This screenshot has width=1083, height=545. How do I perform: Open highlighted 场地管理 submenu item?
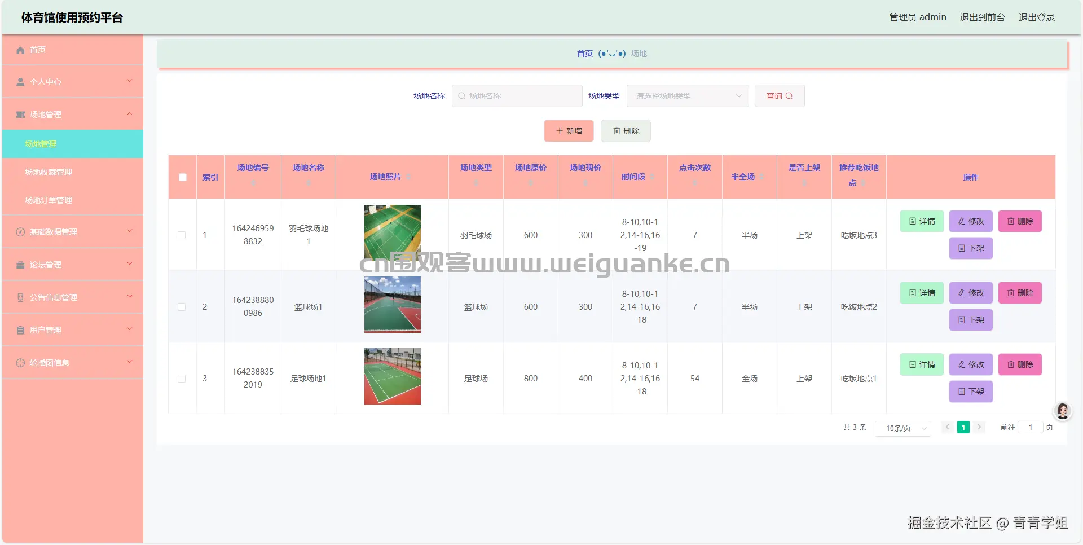pos(73,144)
